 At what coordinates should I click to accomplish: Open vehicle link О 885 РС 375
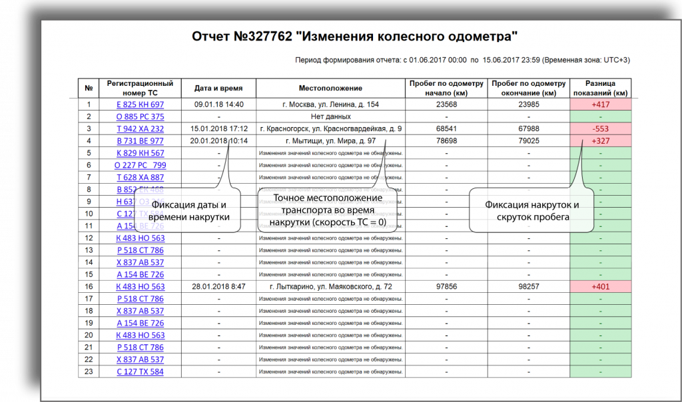[140, 116]
